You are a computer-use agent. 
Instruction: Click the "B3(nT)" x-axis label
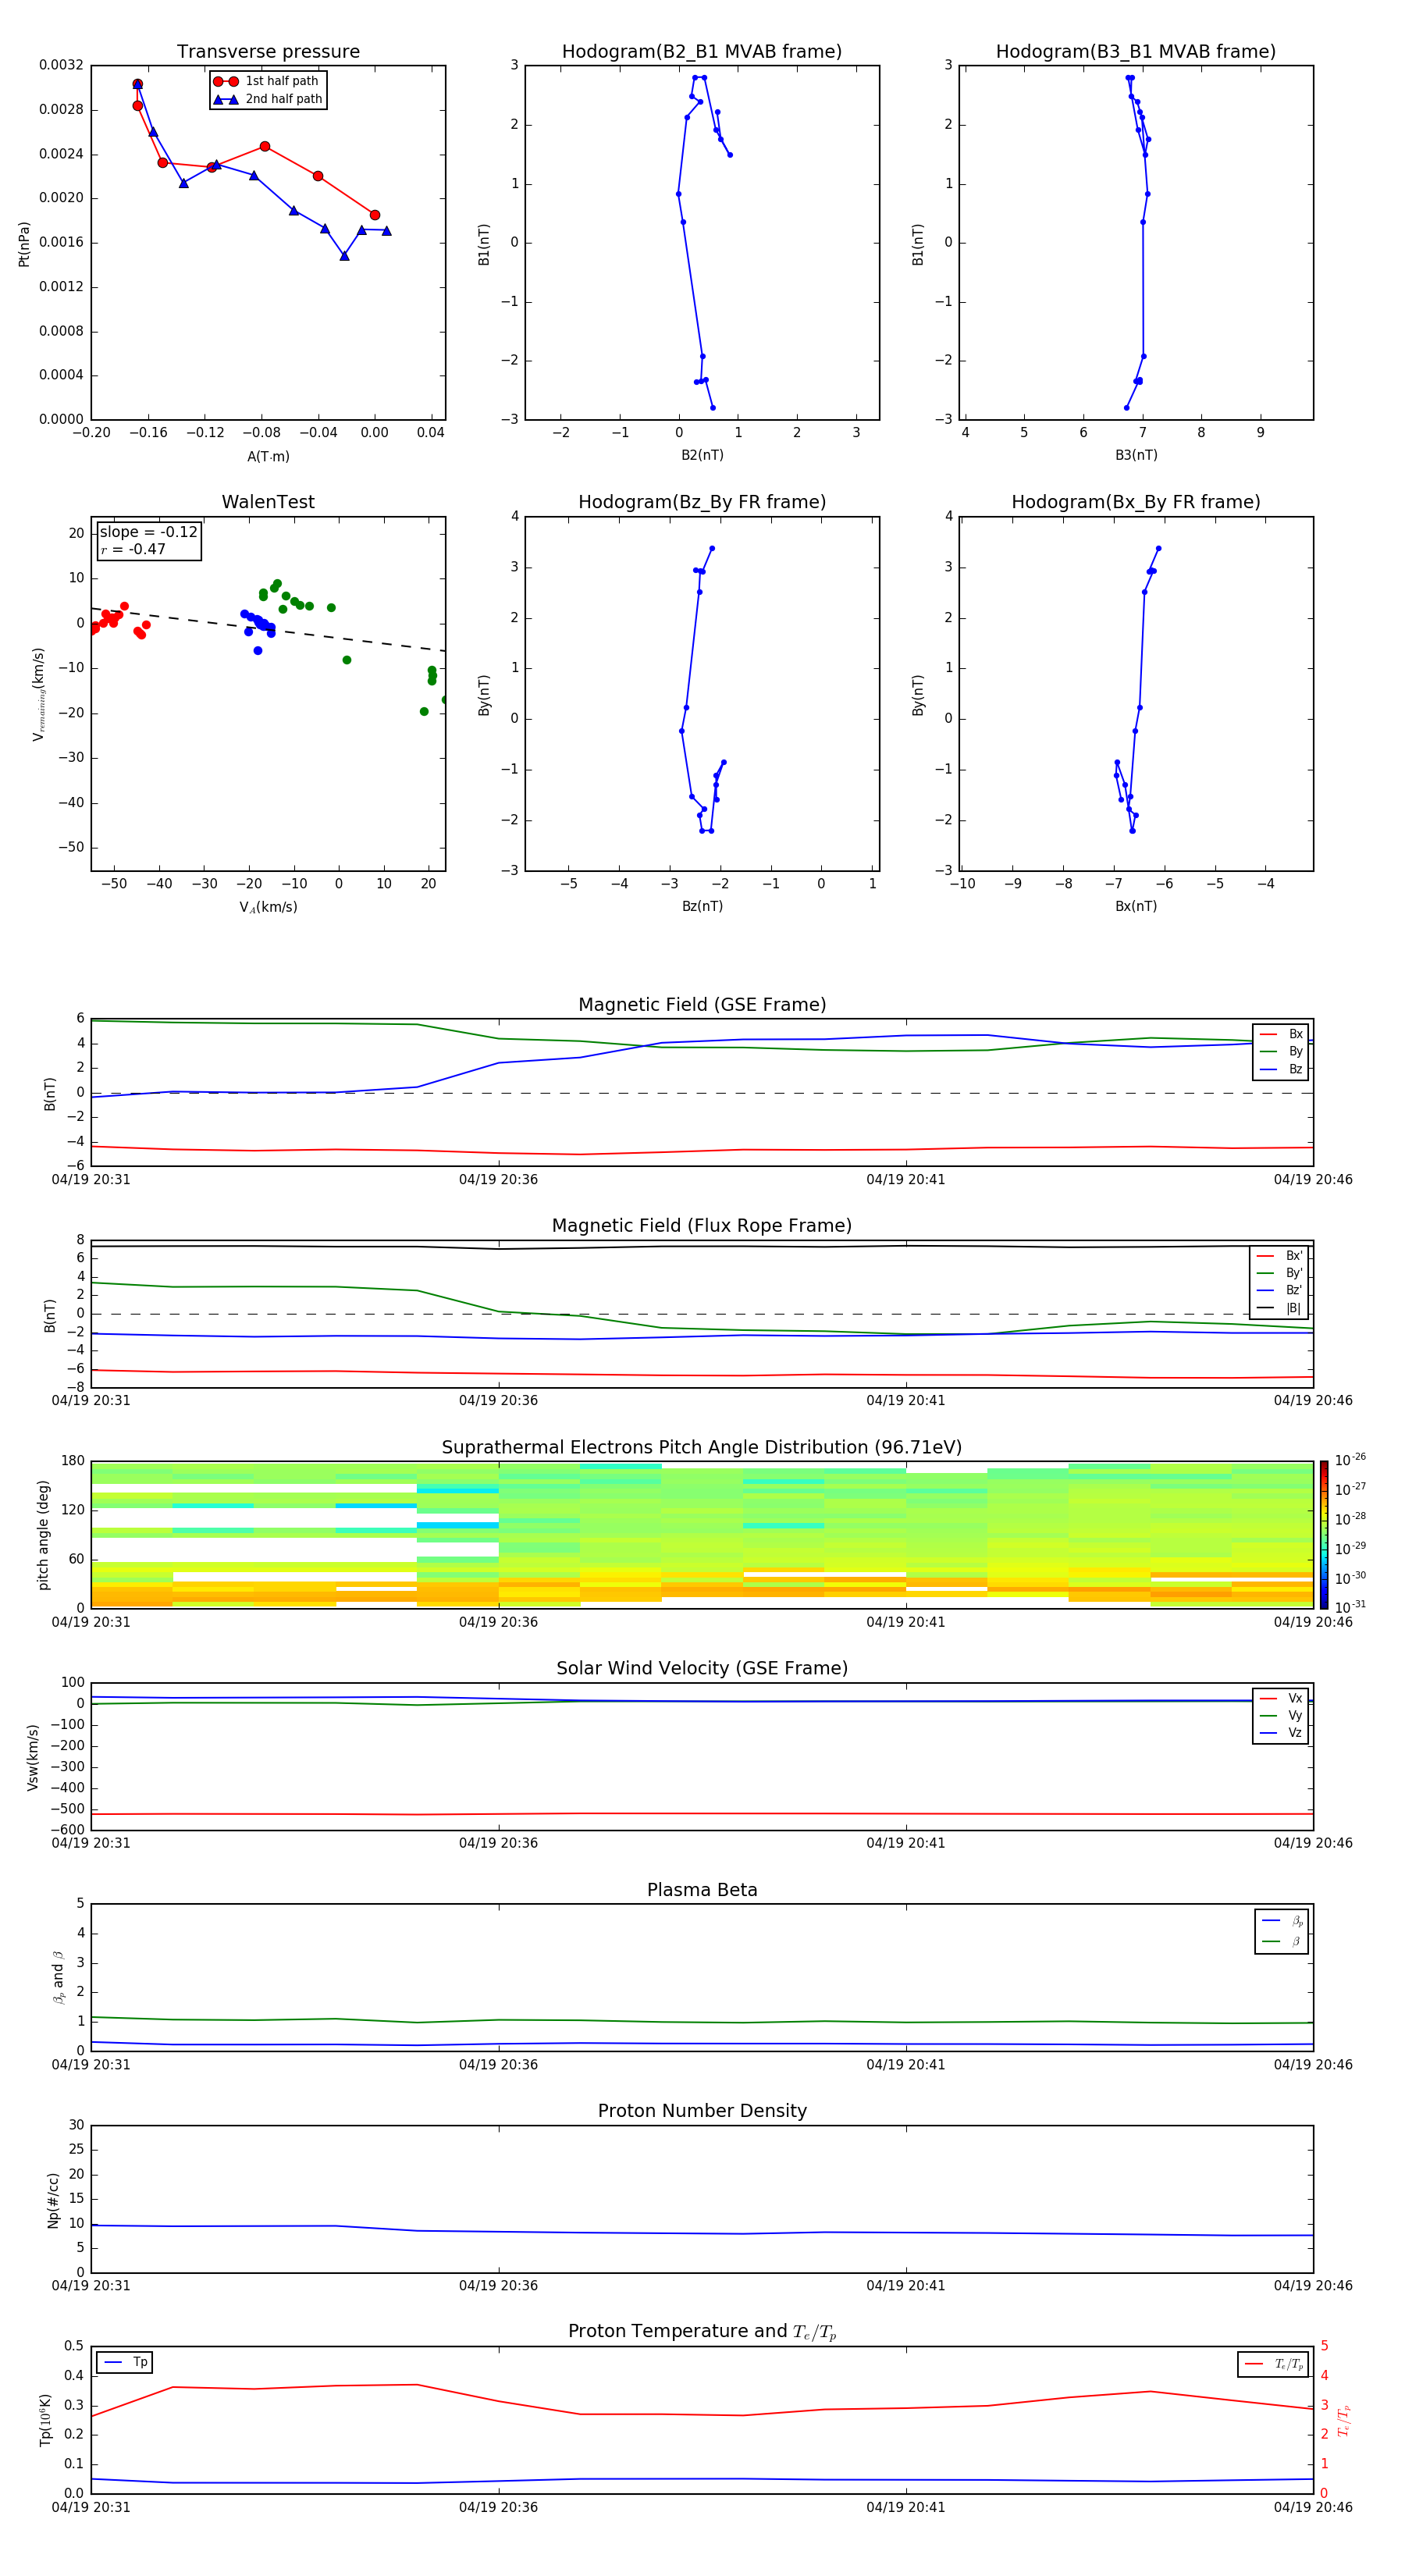[x=1136, y=456]
